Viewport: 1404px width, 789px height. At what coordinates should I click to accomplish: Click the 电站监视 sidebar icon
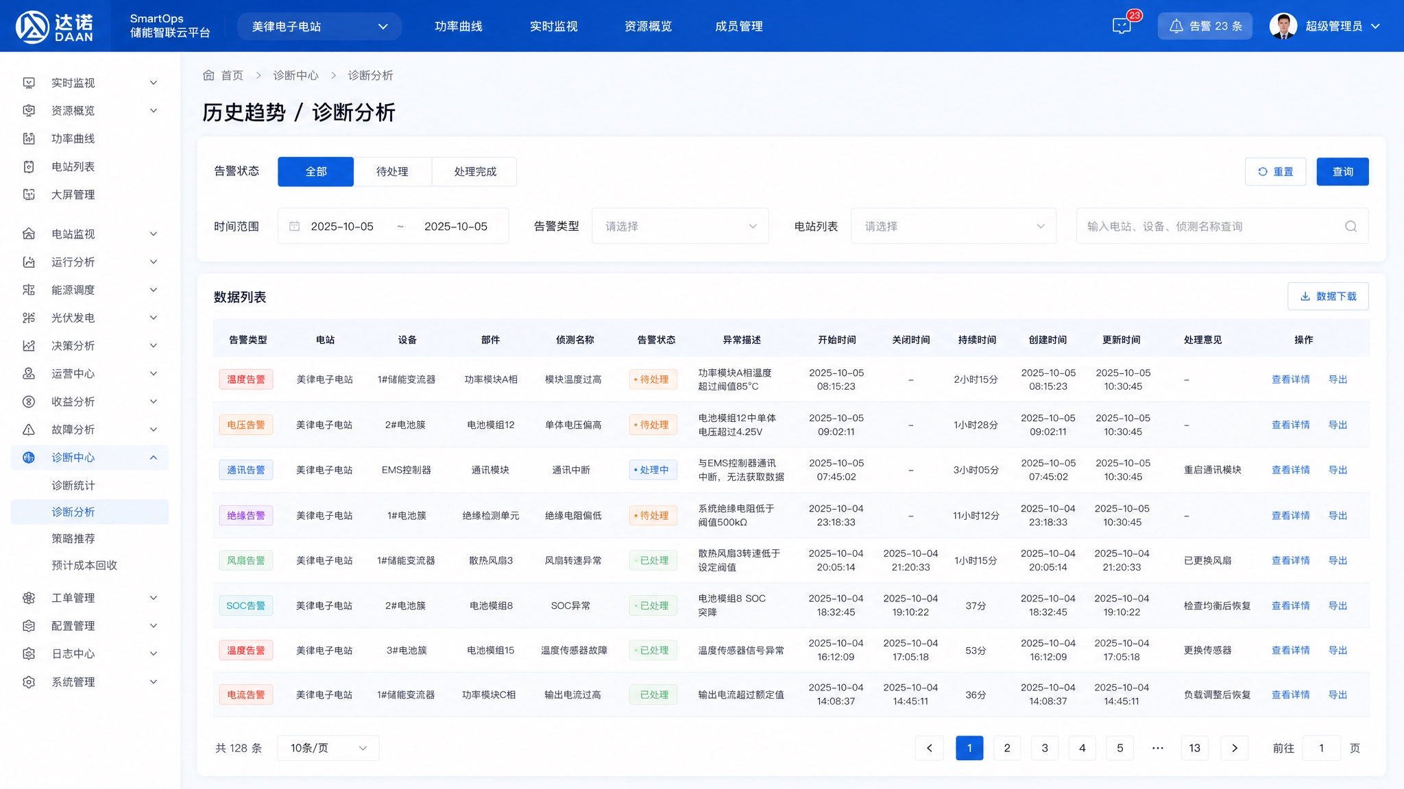[x=29, y=234]
